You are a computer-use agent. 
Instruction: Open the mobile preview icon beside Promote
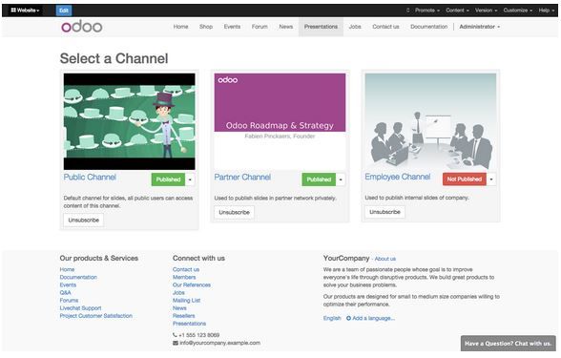point(408,11)
